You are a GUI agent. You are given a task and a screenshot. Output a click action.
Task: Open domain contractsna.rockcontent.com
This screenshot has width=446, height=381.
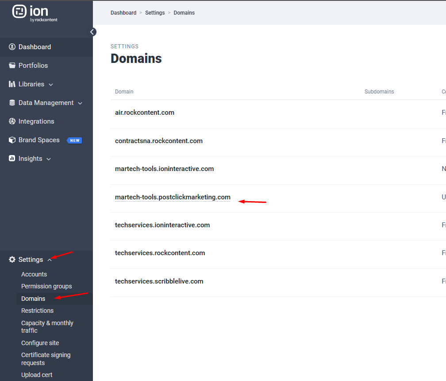point(159,141)
